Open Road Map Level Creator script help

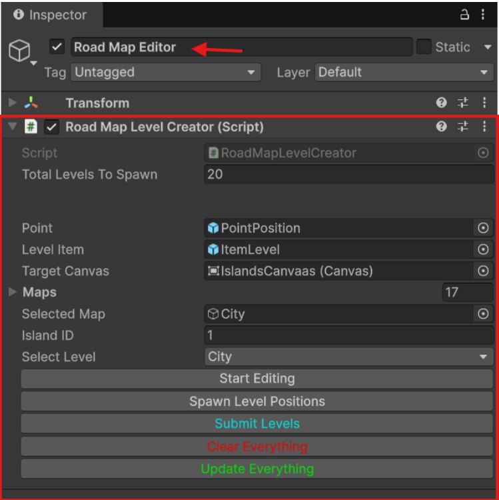point(441,127)
